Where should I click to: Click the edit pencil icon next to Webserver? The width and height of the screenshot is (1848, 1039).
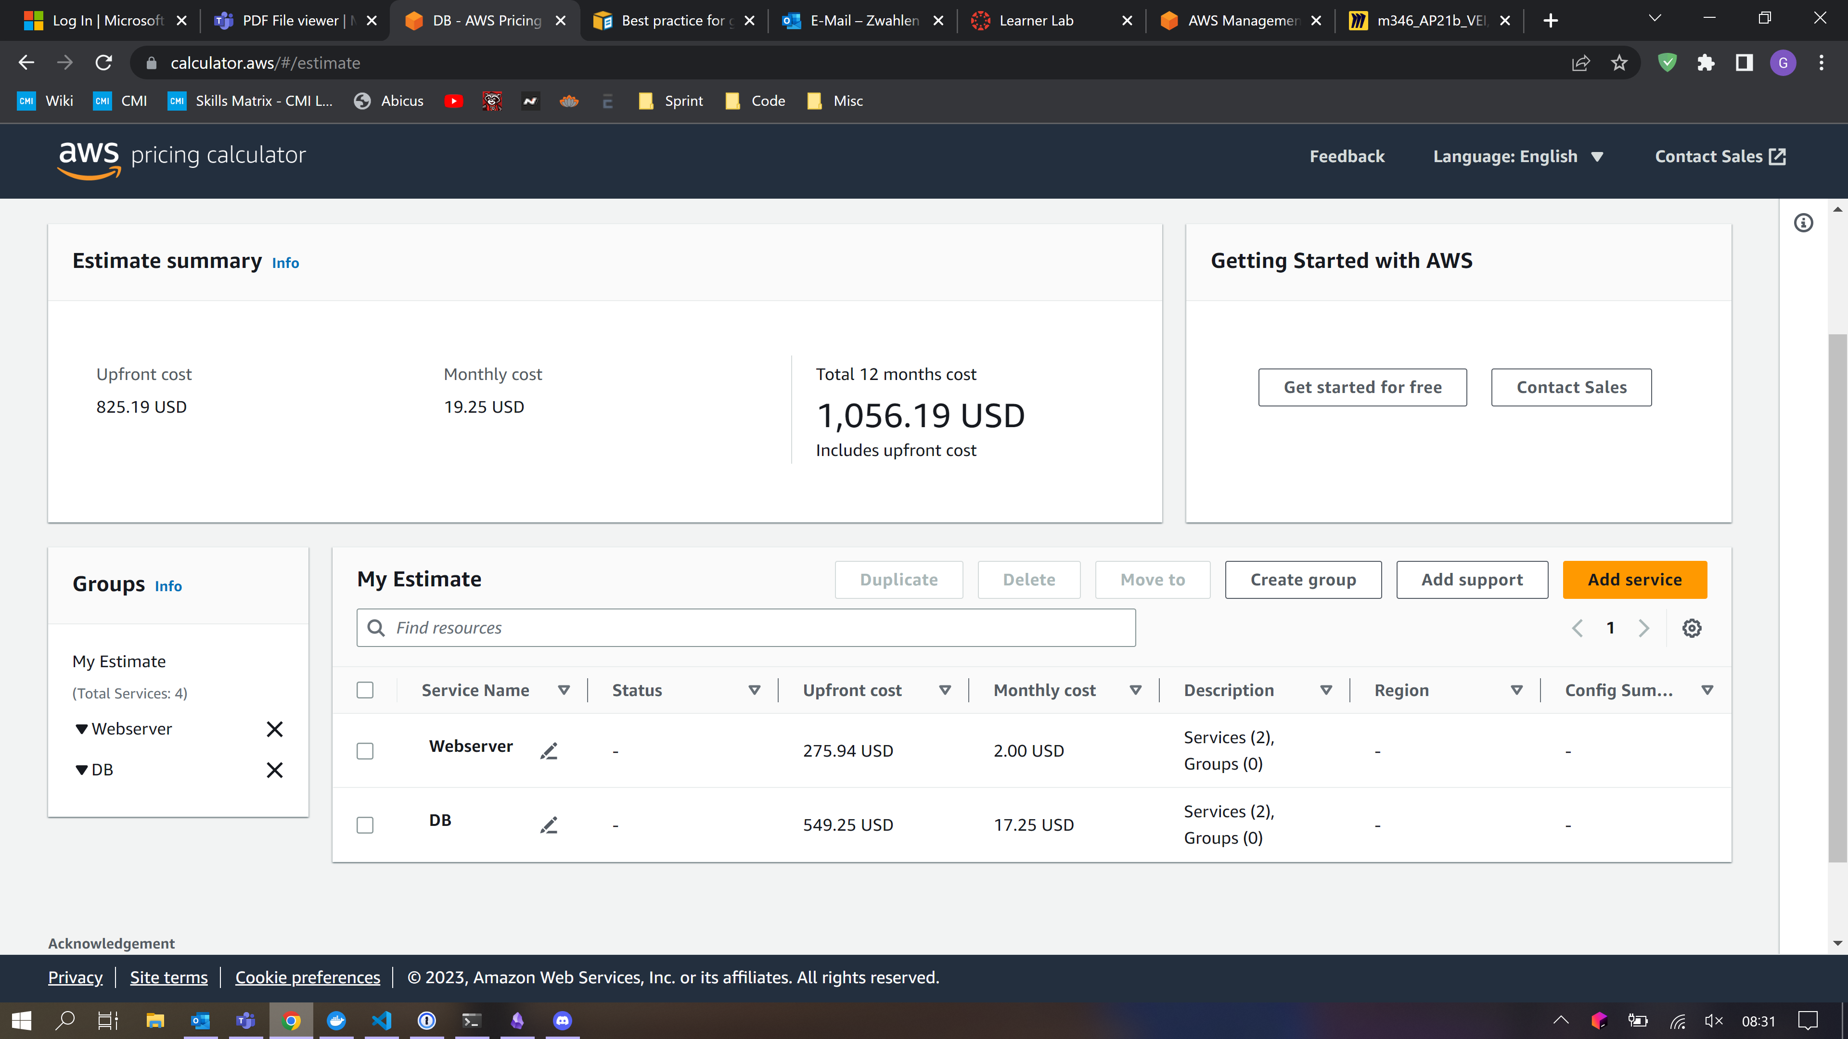click(x=549, y=751)
